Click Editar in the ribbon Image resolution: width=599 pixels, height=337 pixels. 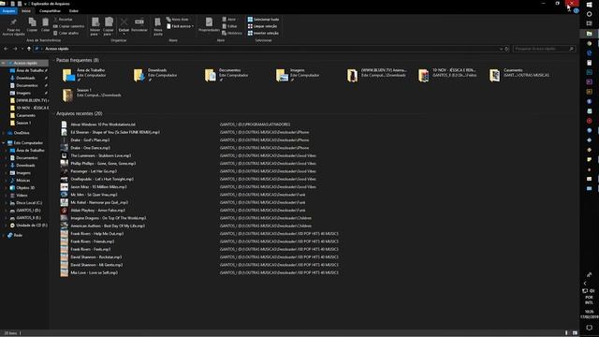pyautogui.click(x=229, y=26)
